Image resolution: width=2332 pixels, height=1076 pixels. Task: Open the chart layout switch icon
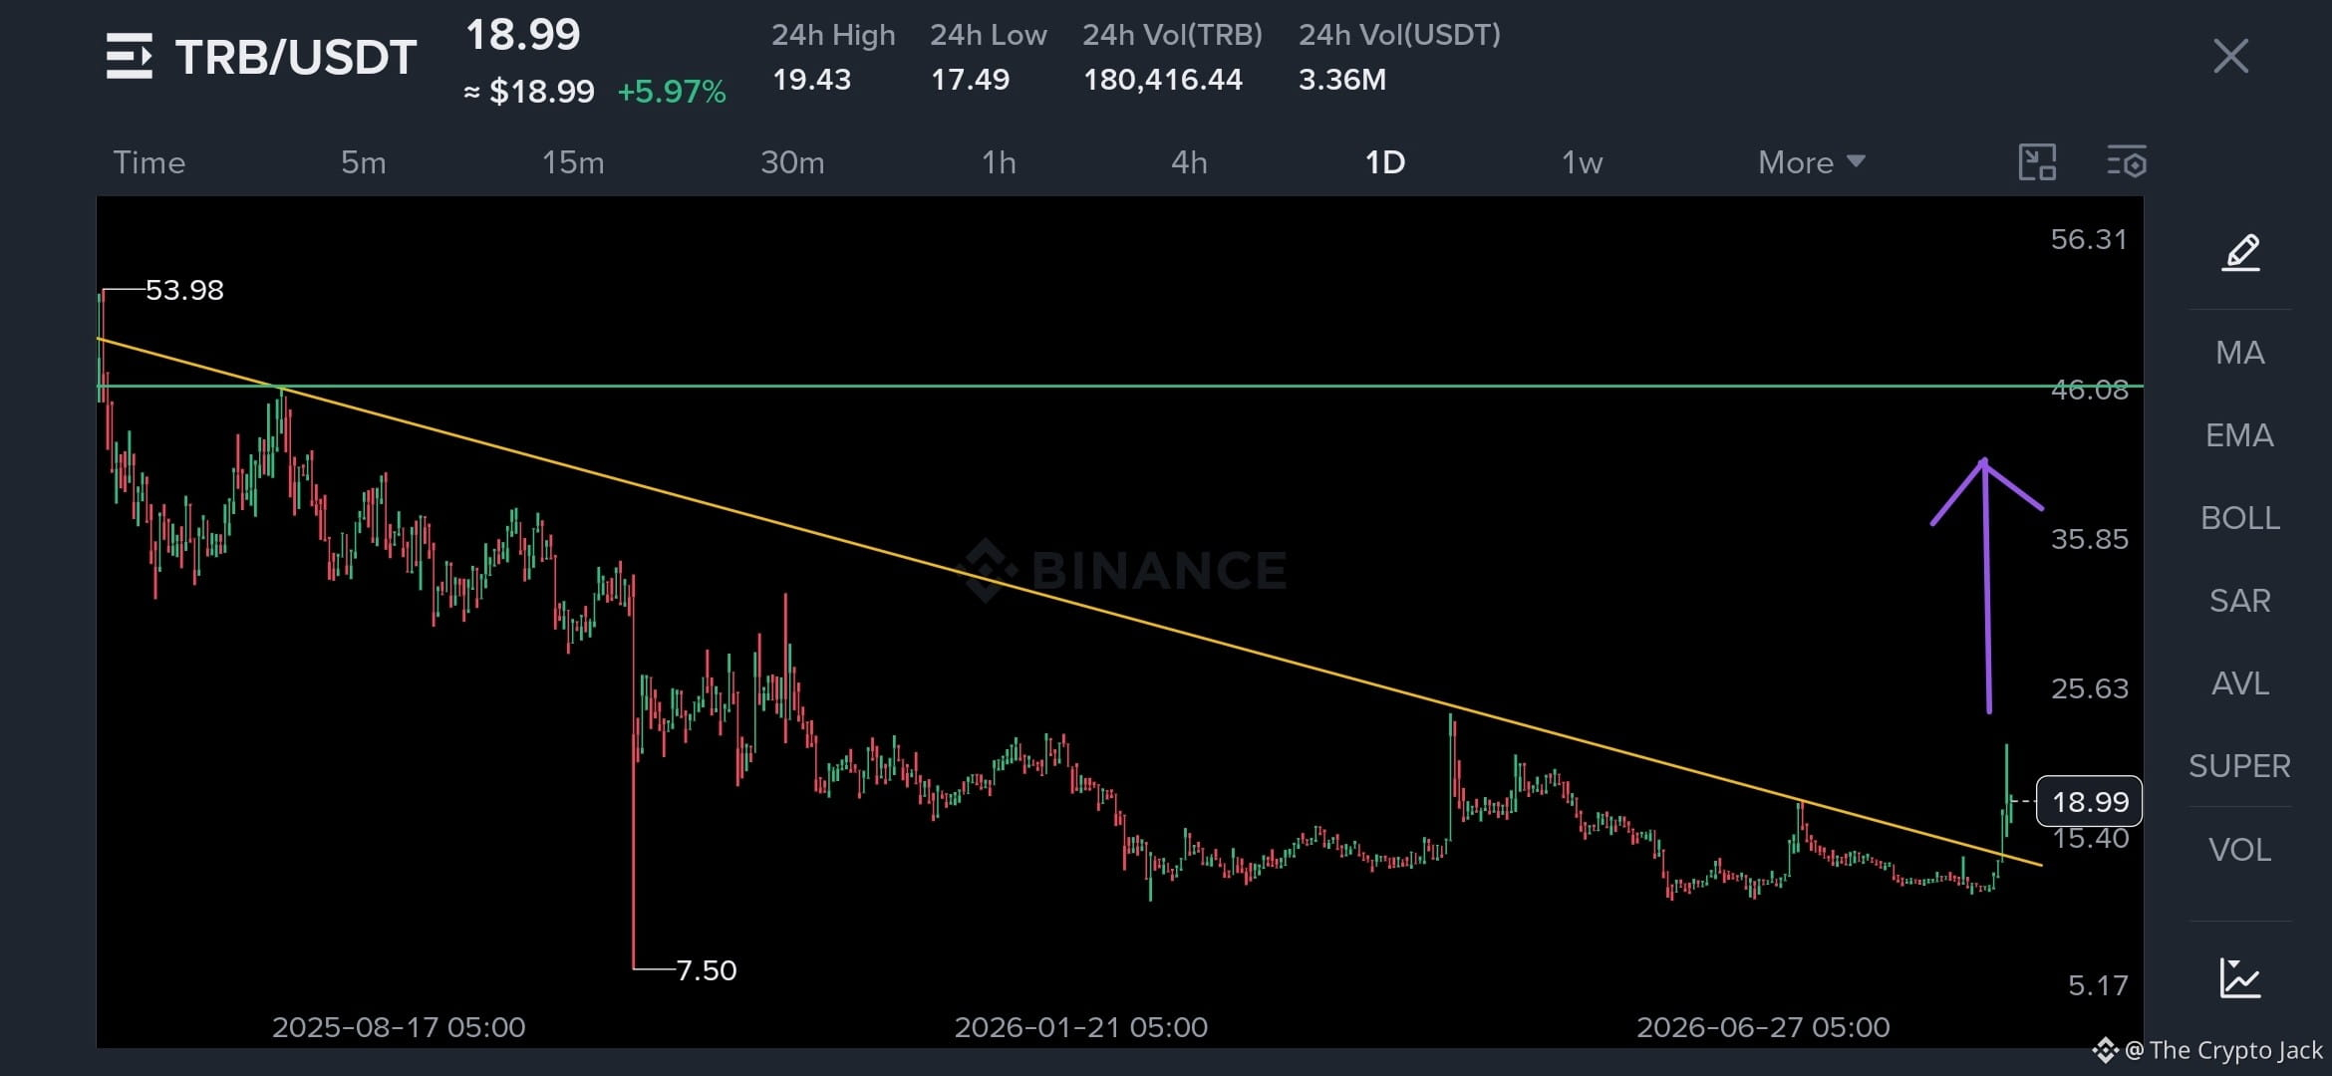pyautogui.click(x=2037, y=161)
